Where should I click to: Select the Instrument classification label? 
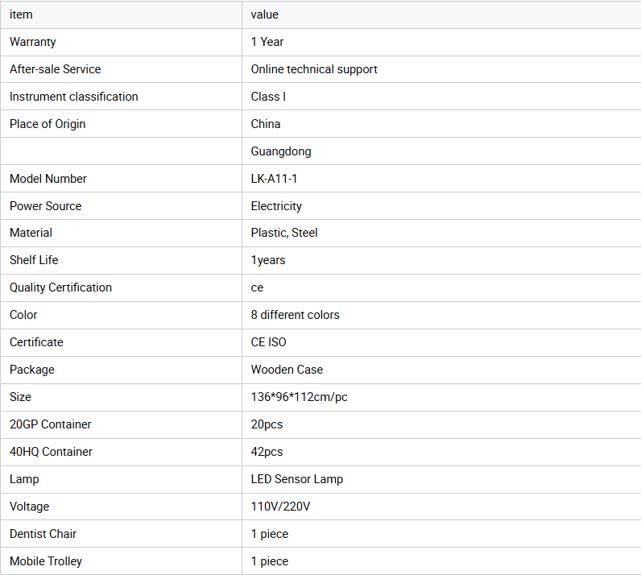coord(74,97)
